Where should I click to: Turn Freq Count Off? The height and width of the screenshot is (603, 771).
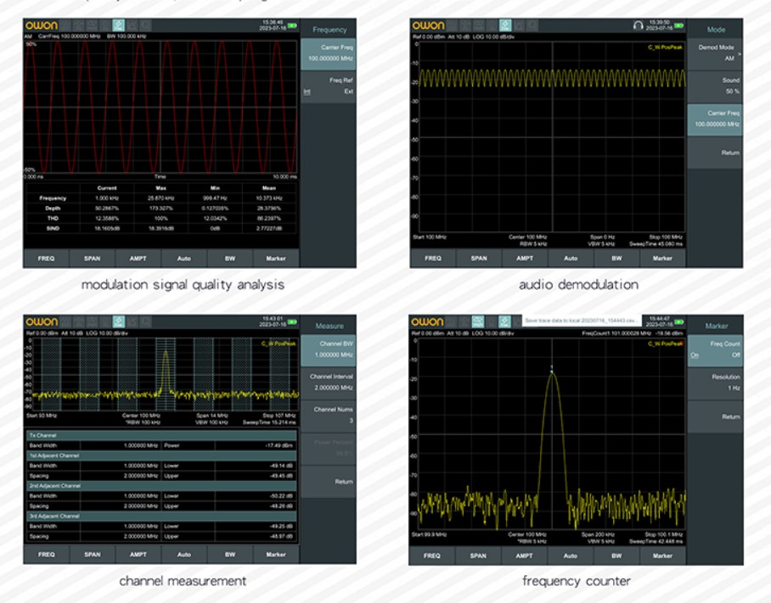click(735, 355)
